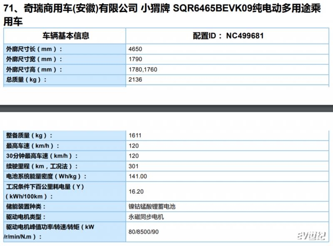Select the motor value 80/8500/90
333x246 pixels.
pos(144,232)
